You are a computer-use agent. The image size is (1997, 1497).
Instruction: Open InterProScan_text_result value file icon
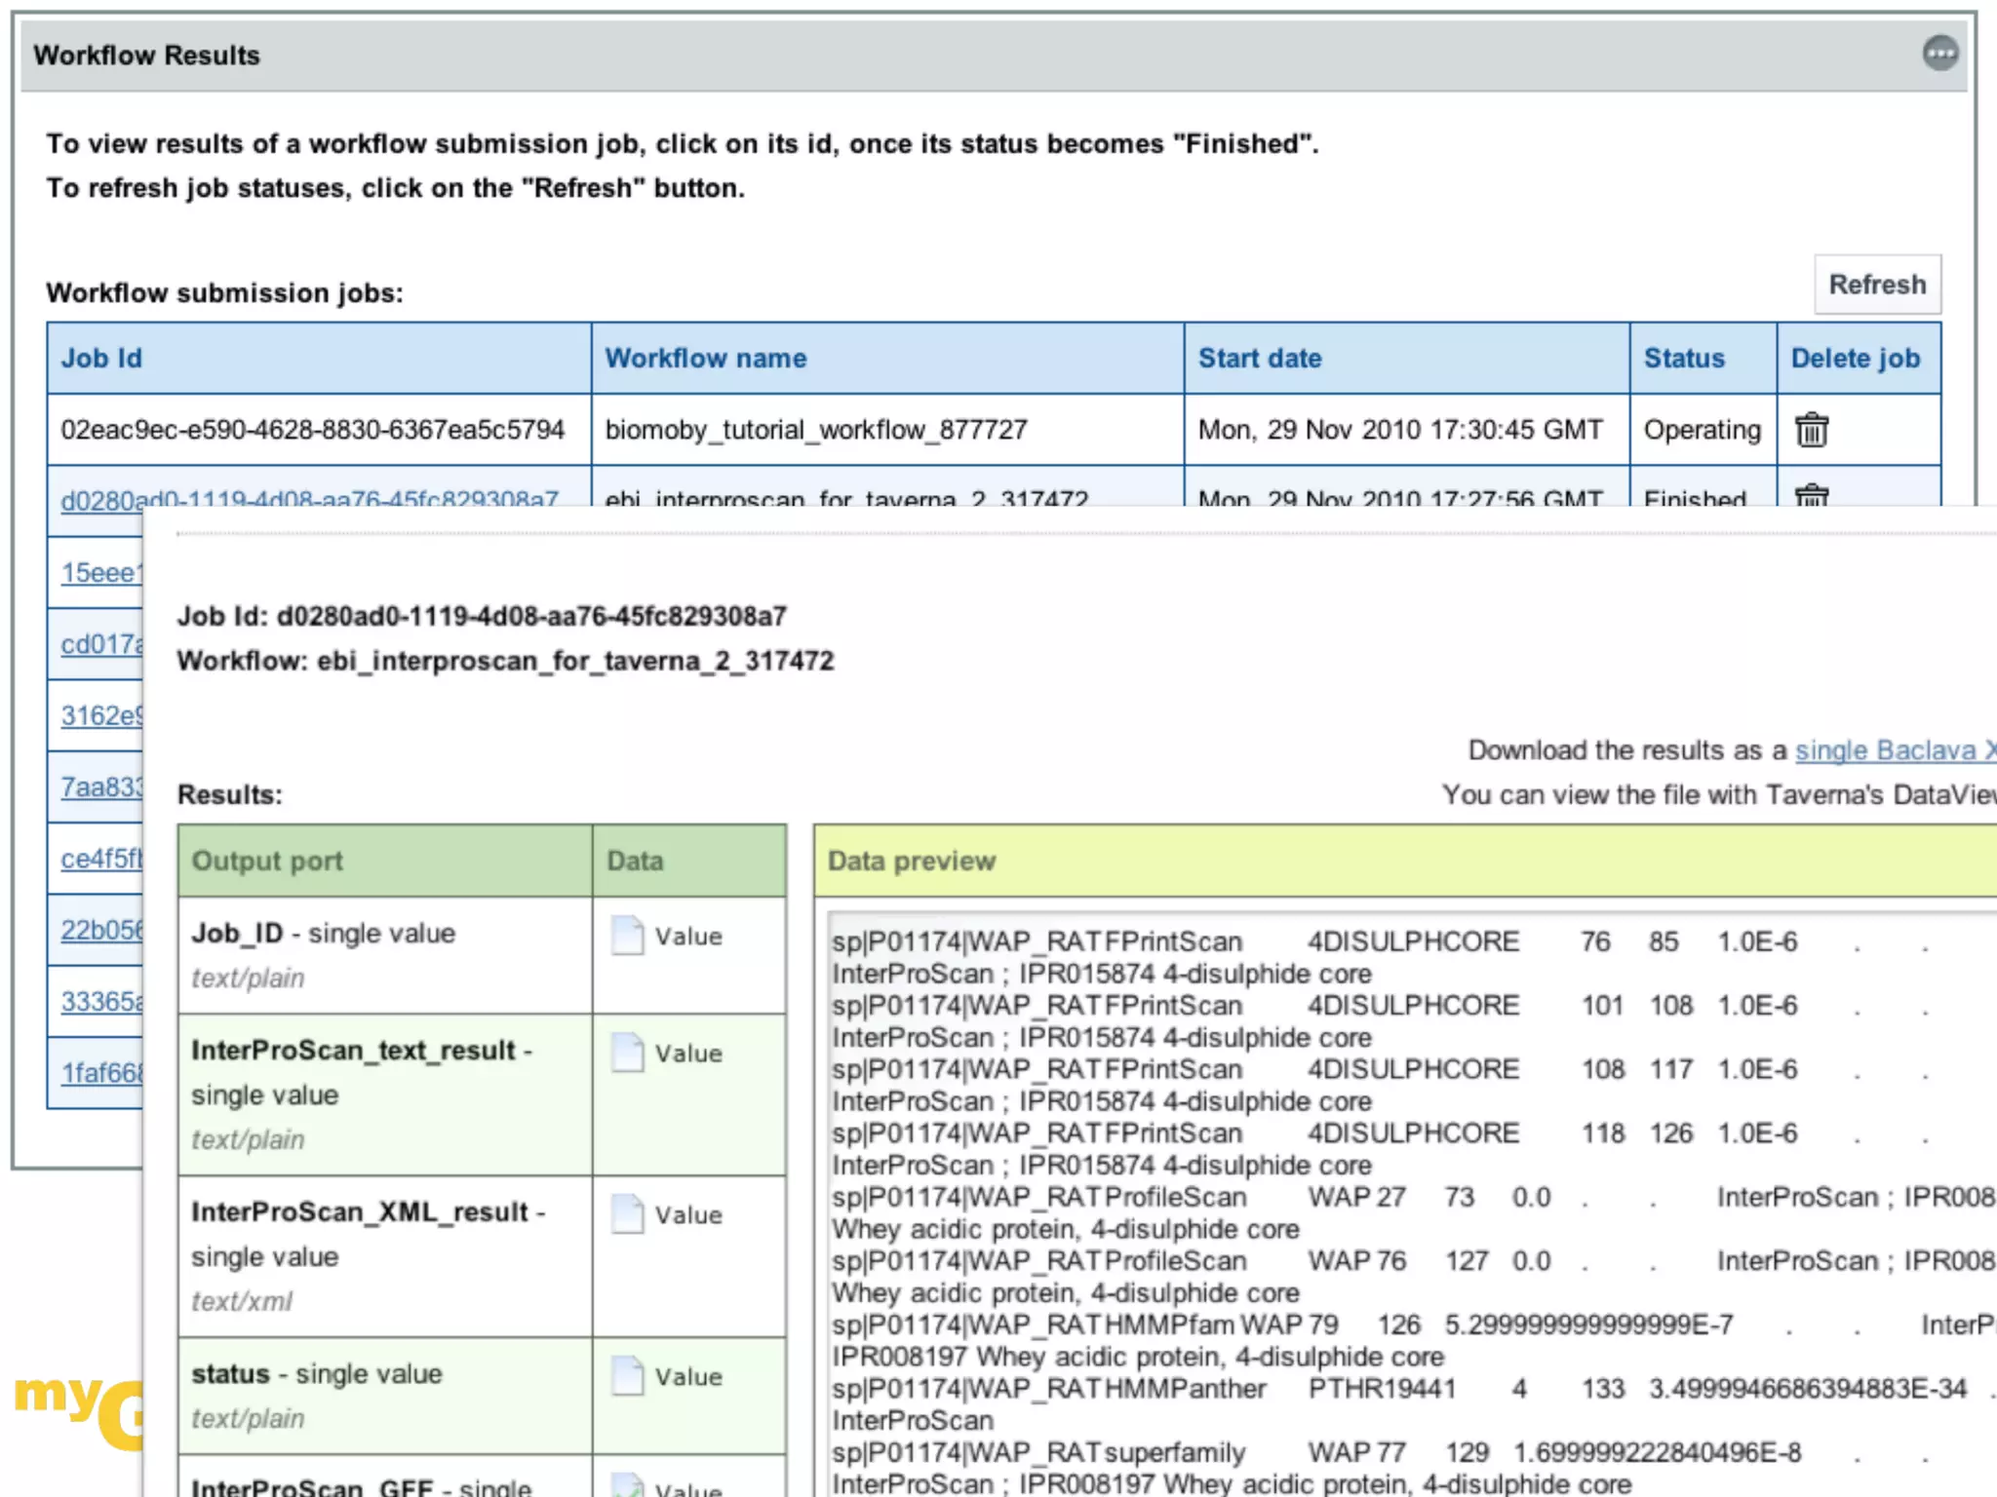(627, 1053)
